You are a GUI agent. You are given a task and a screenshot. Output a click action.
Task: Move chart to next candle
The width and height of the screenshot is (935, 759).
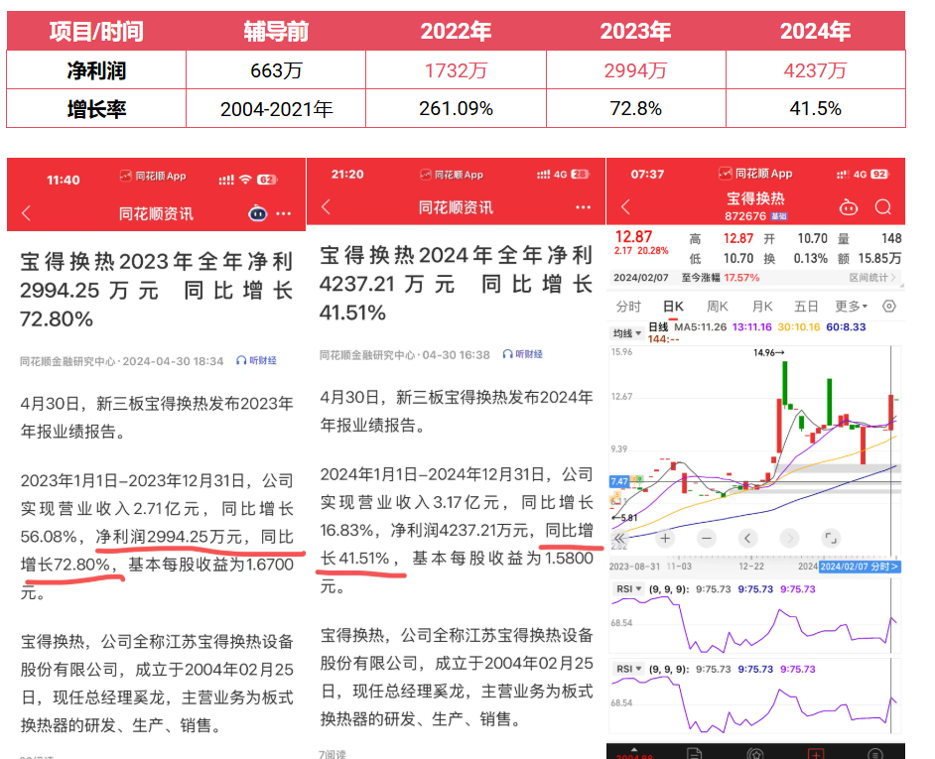point(789,539)
